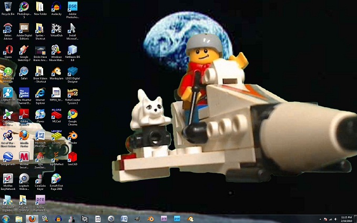Launch the Adobe Premiere Elements desktop shortcut
Image resolution: width=357 pixels, height=223 pixels.
click(40, 204)
